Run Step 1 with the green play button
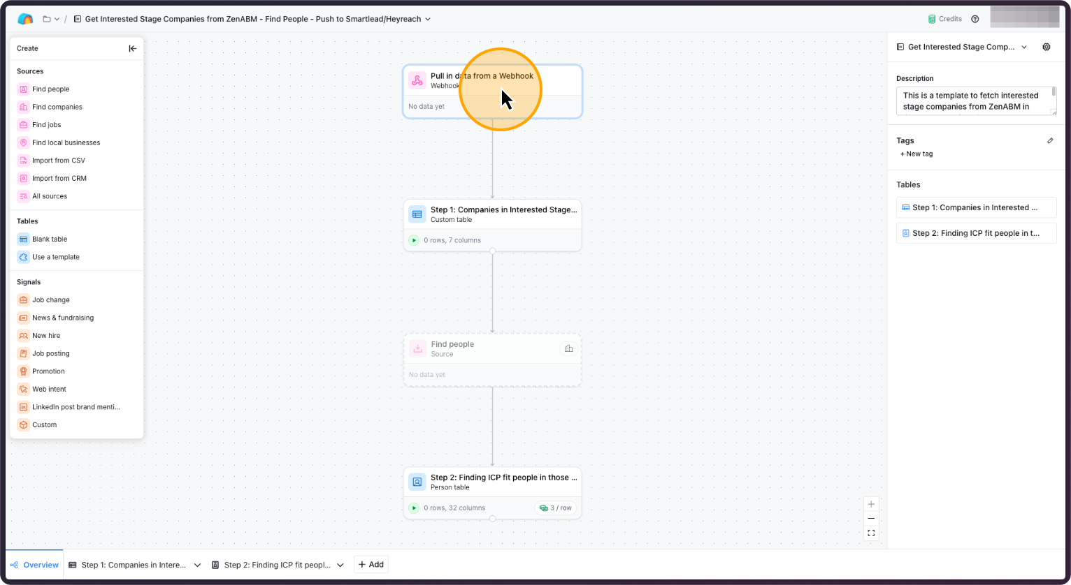Viewport: 1071px width, 585px height. coord(414,239)
